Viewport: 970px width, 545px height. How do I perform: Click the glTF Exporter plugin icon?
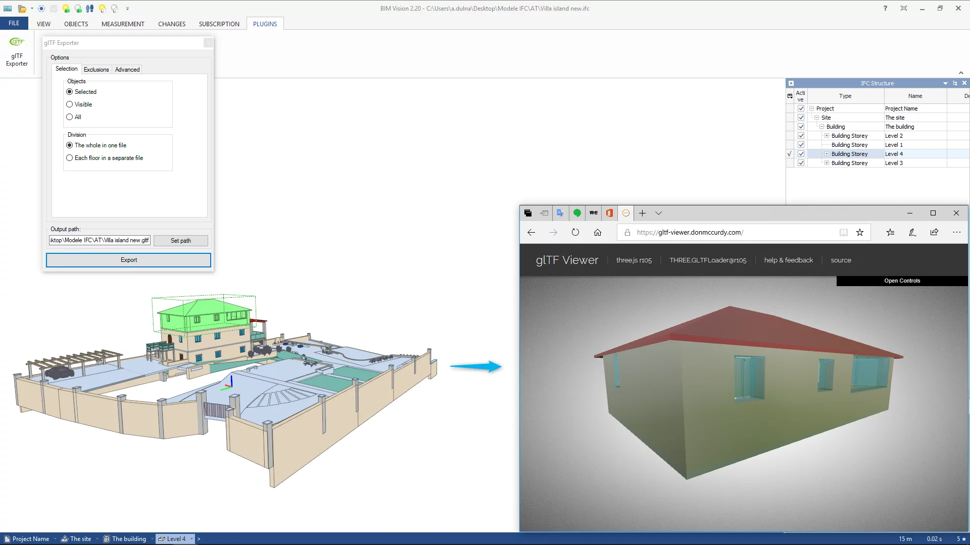[17, 51]
